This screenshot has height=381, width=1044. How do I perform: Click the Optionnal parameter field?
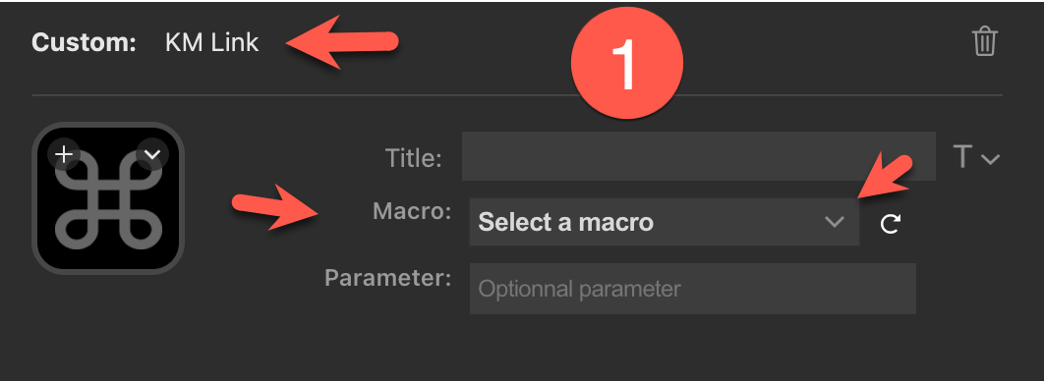tap(692, 289)
